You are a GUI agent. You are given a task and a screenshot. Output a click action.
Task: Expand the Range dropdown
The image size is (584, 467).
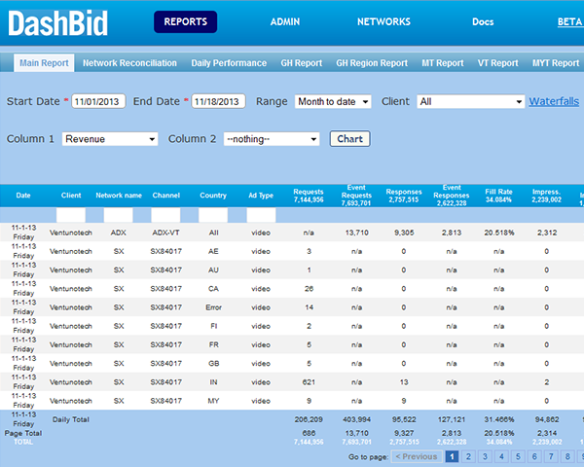coord(333,101)
